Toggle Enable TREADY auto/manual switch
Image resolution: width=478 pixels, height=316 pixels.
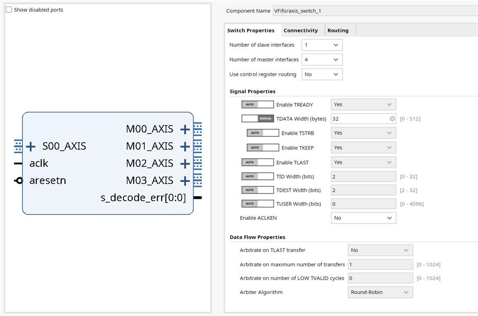[258, 104]
